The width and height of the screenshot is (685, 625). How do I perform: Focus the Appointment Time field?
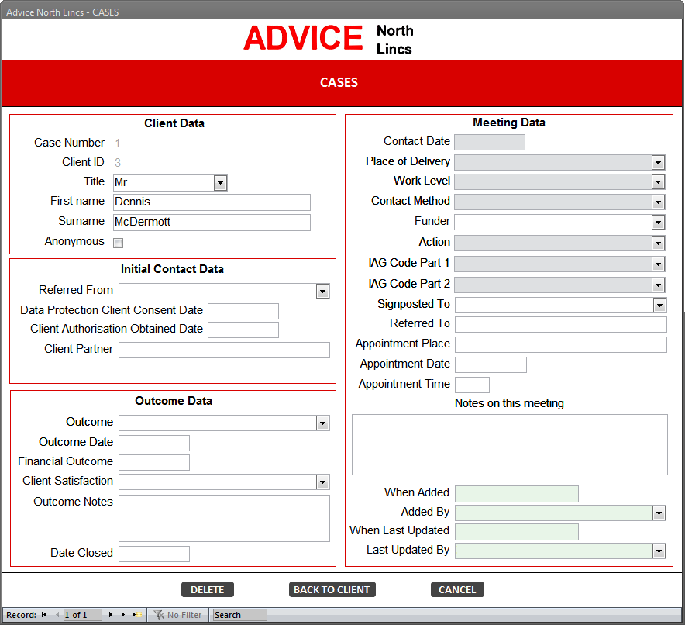pyautogui.click(x=472, y=385)
